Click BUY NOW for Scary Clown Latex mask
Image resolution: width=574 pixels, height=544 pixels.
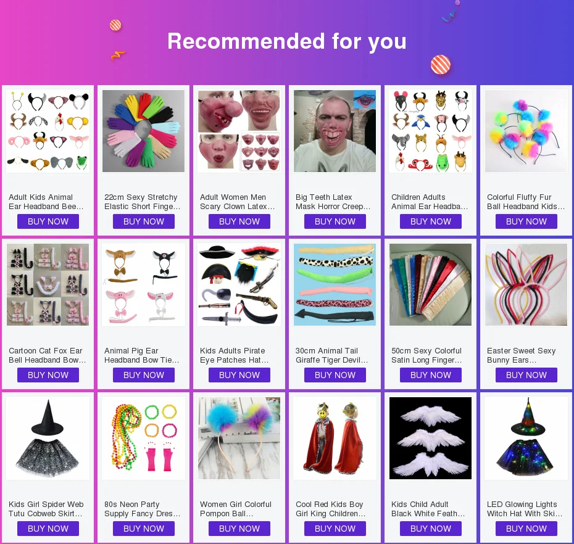(x=239, y=221)
